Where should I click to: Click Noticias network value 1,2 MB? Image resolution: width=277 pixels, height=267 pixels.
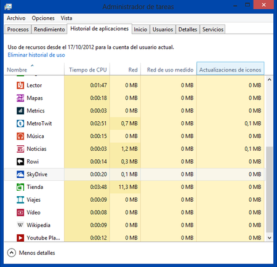click(x=129, y=149)
